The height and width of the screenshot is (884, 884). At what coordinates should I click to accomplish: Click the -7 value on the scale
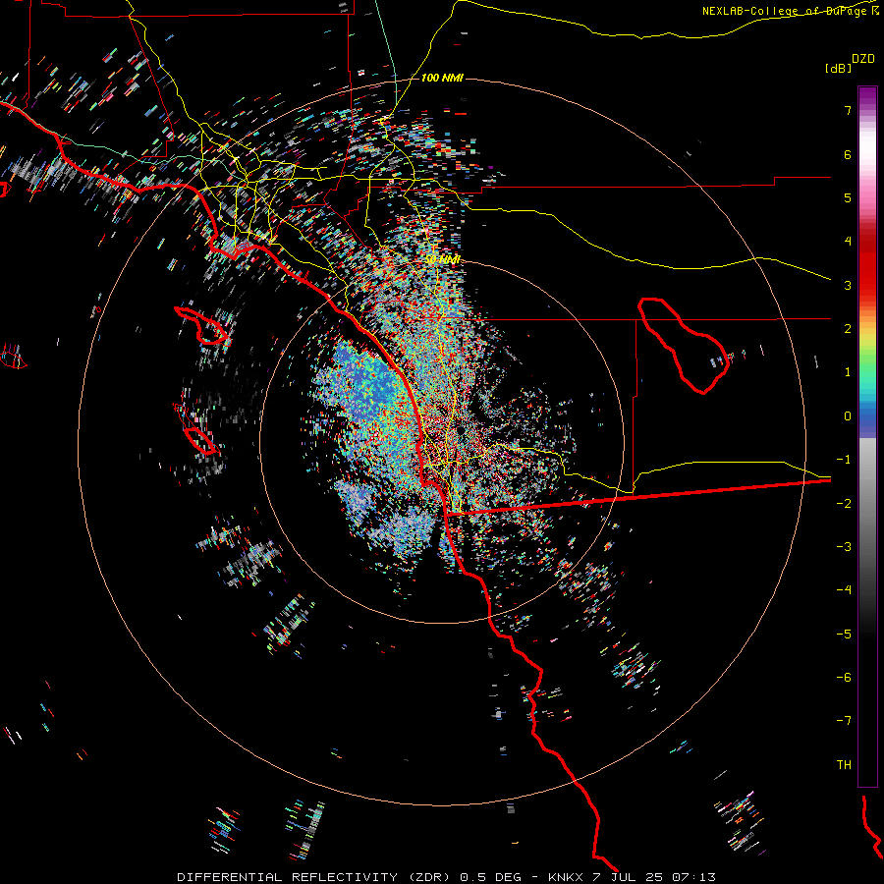[844, 721]
